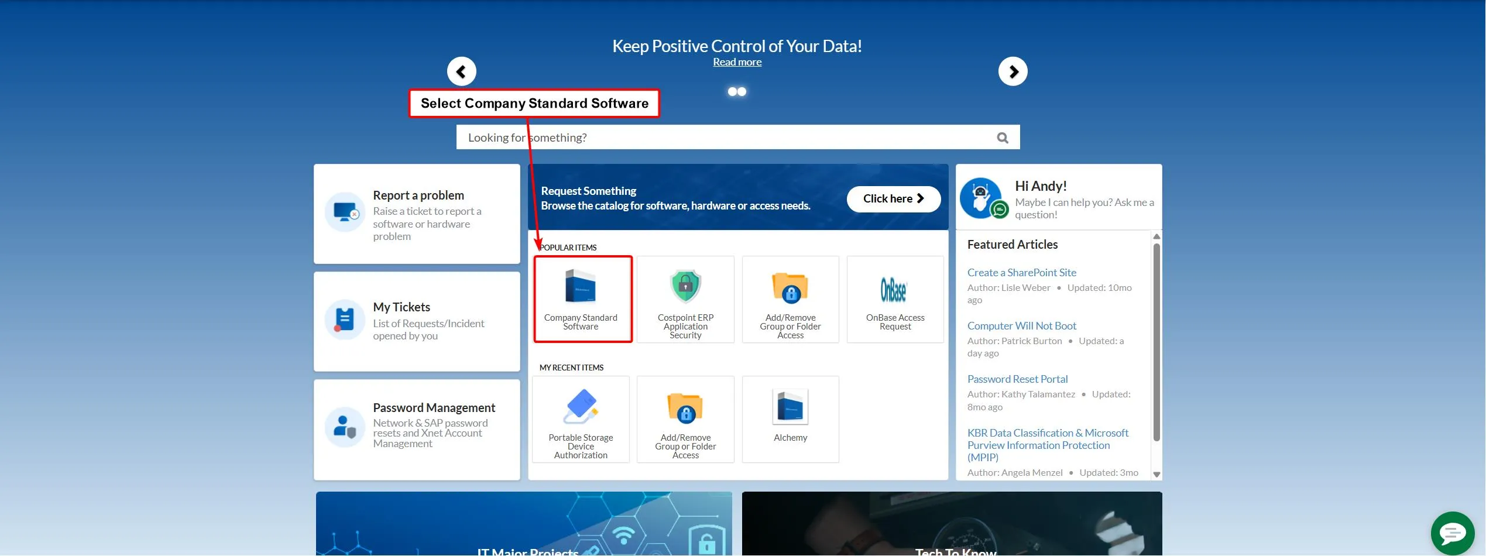Click the Add/Remove Group or Folder Access folder icon
The height and width of the screenshot is (556, 1486).
(x=790, y=287)
